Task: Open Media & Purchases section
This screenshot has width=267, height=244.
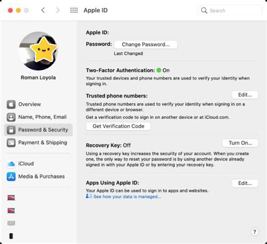Action: point(38,176)
